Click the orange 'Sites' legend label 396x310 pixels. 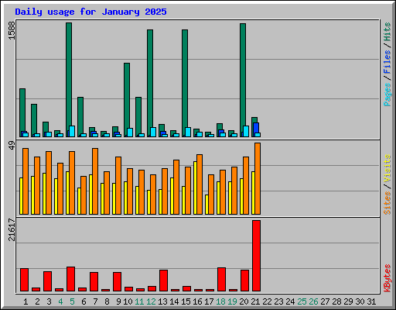point(387,203)
